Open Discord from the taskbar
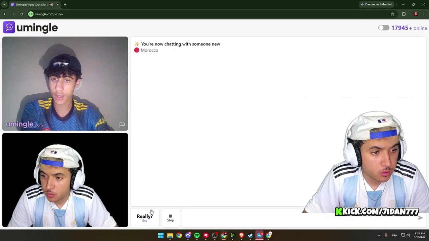Viewport: 429px width, 241px height. (188, 235)
